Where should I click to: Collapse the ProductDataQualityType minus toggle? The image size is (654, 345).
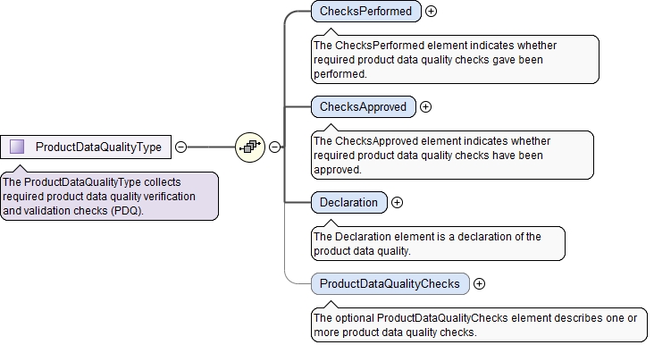coord(180,147)
